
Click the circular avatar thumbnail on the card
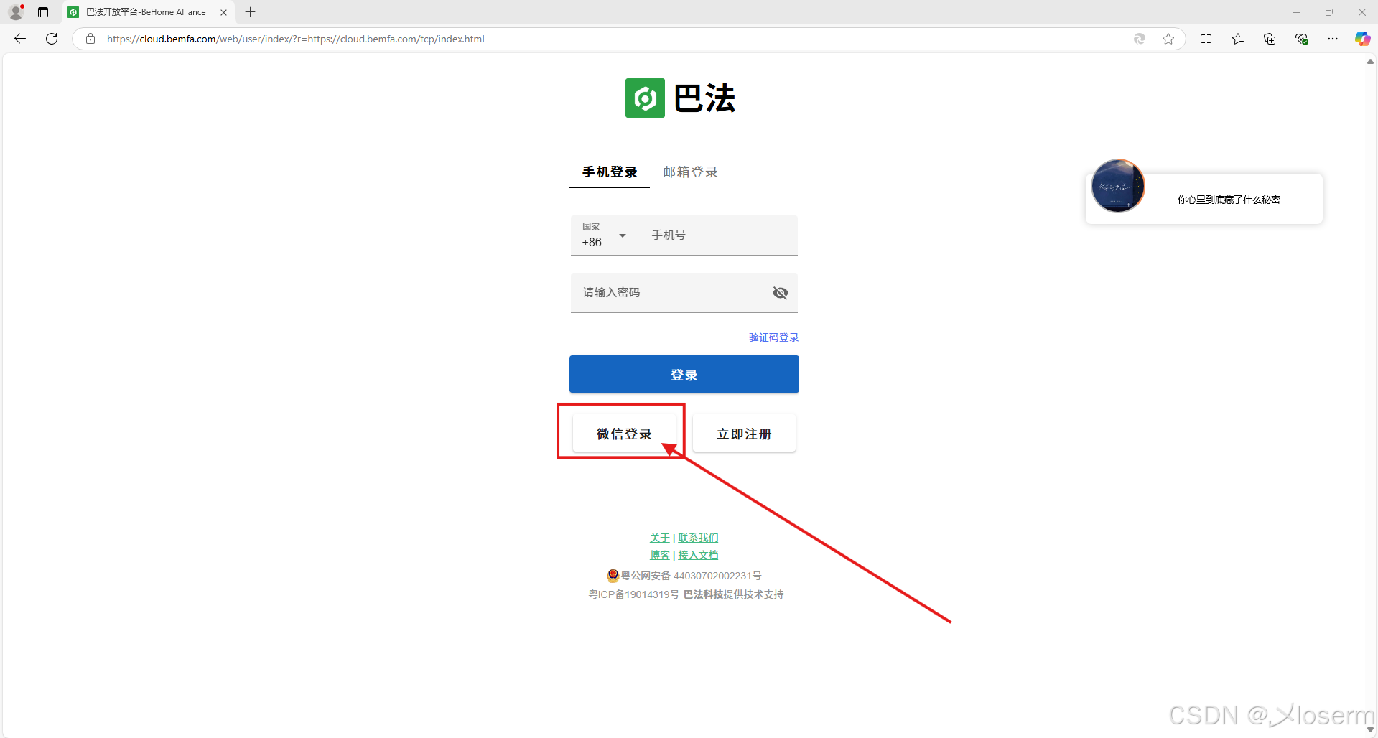1118,186
